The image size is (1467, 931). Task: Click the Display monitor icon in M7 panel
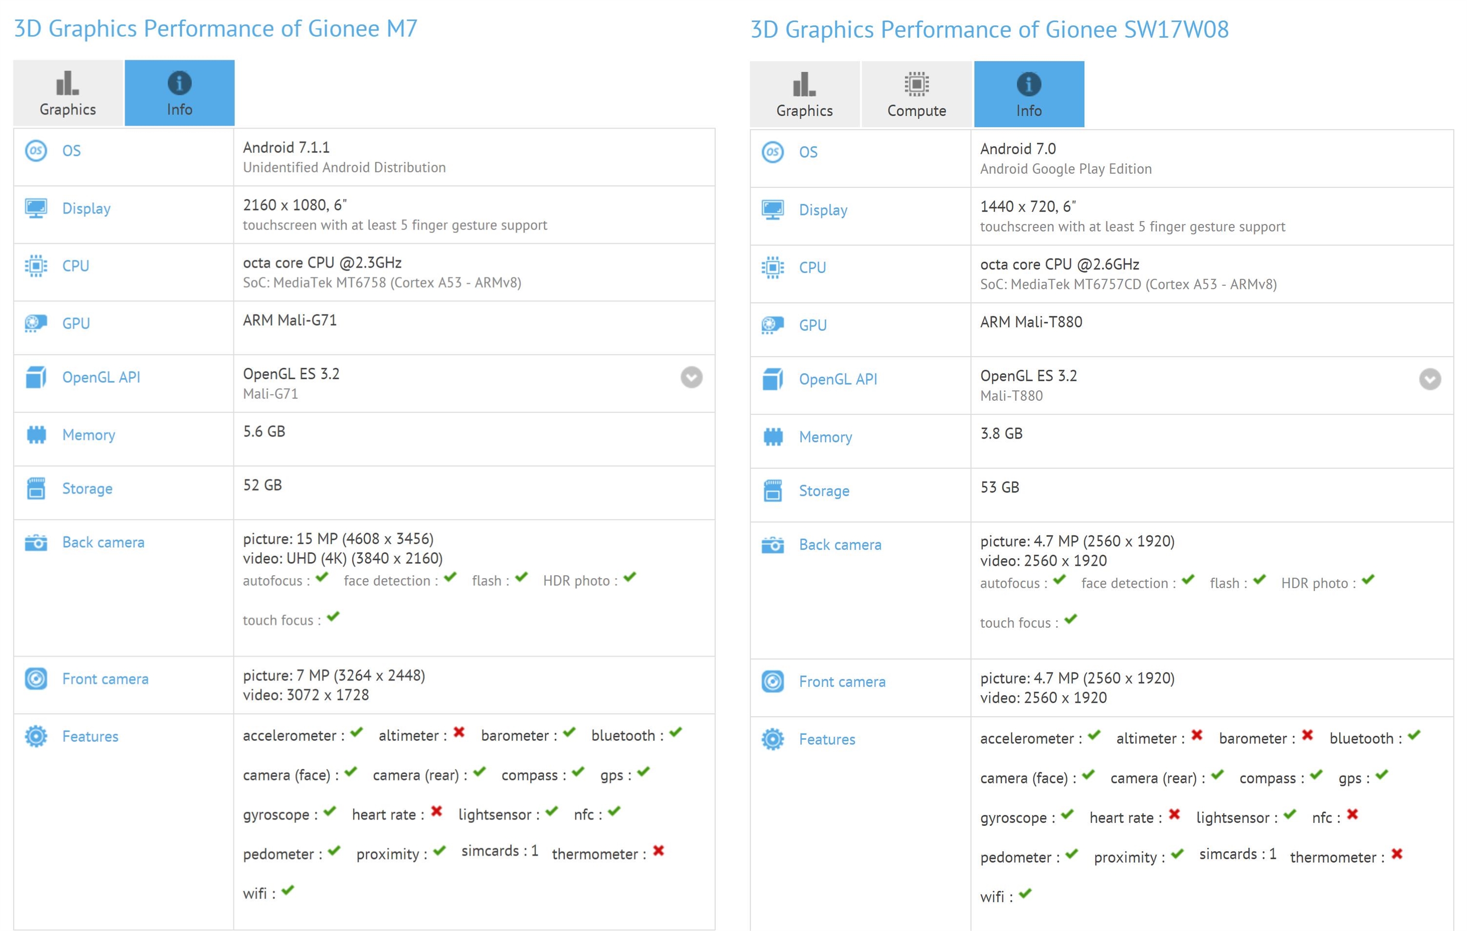click(x=36, y=208)
